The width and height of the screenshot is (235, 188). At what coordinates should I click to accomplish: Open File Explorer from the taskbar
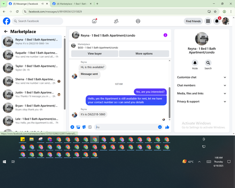point(31,139)
